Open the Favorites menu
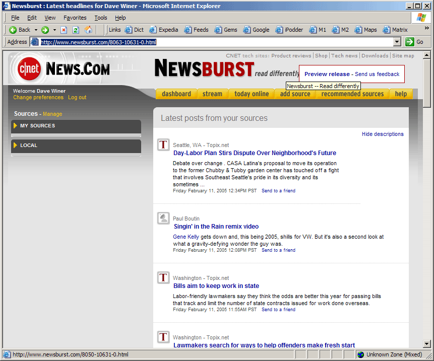The height and width of the screenshot is (361, 434). click(x=75, y=18)
